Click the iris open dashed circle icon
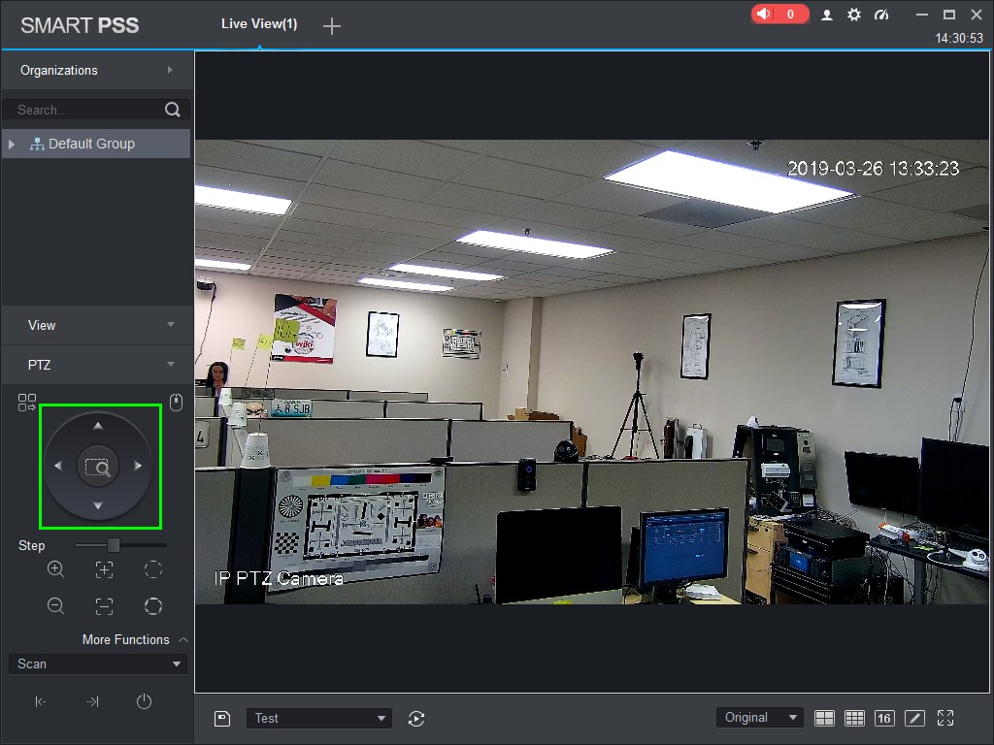 pyautogui.click(x=153, y=569)
